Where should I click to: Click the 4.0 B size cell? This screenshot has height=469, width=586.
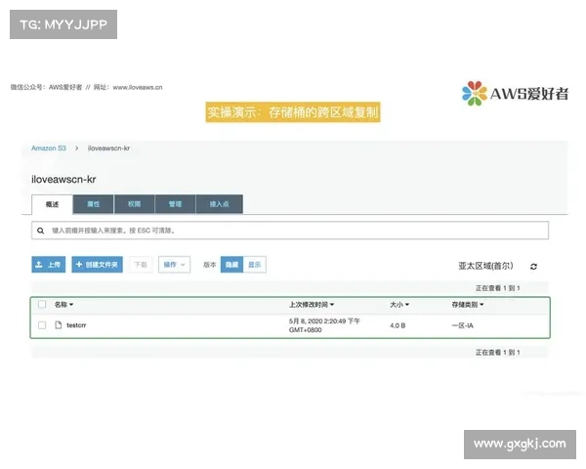pos(398,325)
